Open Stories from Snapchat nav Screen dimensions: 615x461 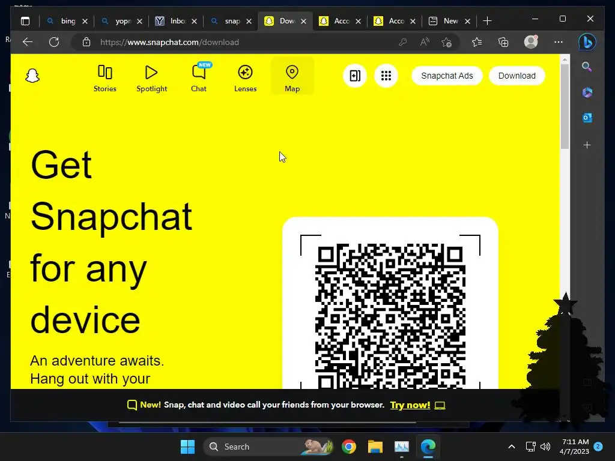105,79
